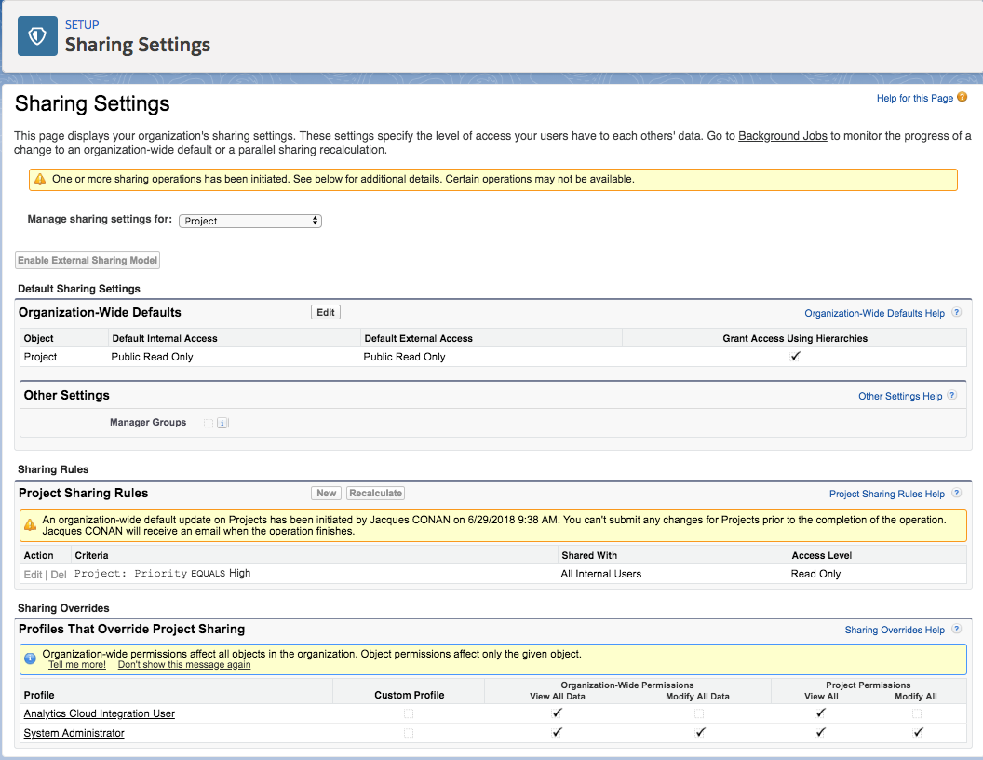Open the Organization-Wide Defaults Help icon
This screenshot has width=983, height=760.
click(956, 313)
